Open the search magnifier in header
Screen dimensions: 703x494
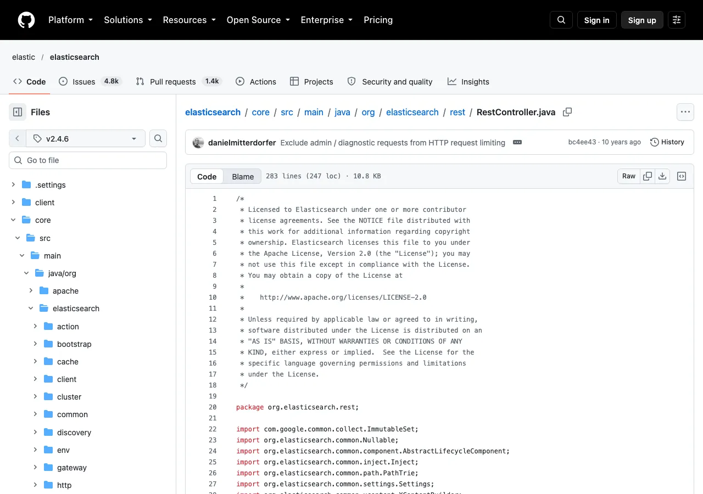point(561,20)
